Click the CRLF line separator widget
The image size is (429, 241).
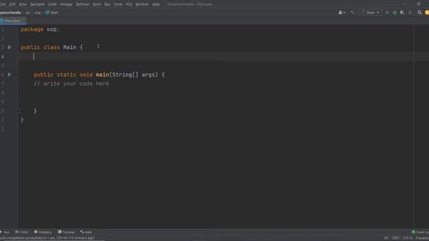point(395,238)
